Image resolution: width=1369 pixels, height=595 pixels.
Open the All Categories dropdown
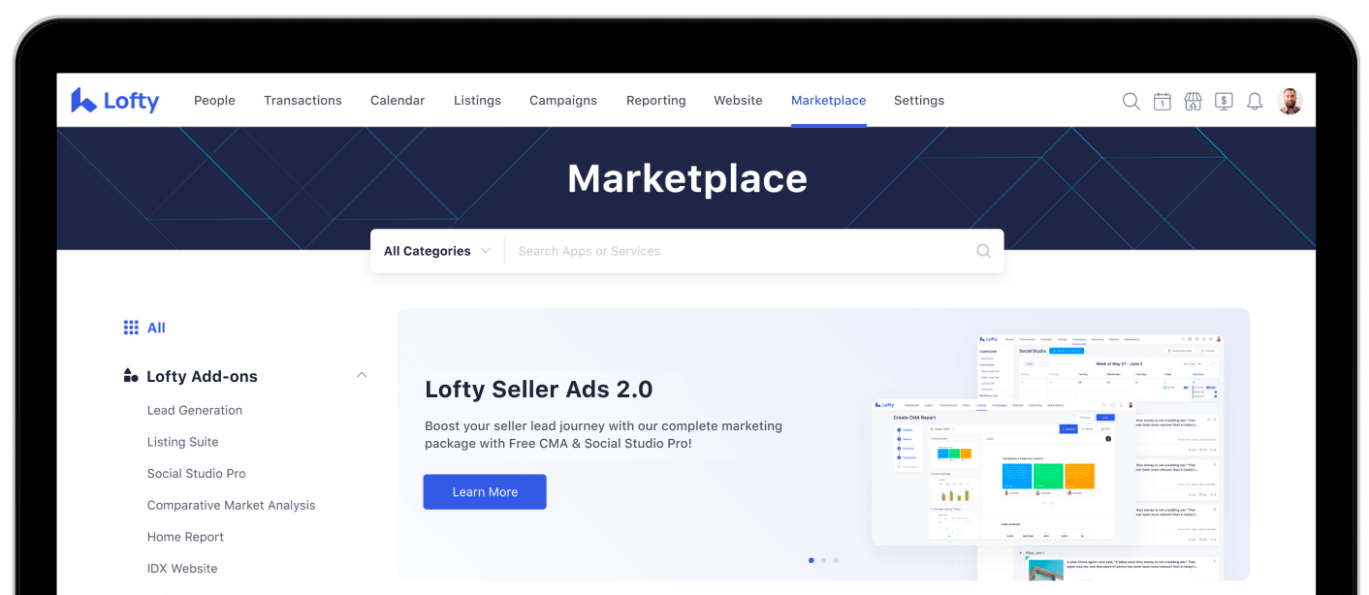point(436,251)
